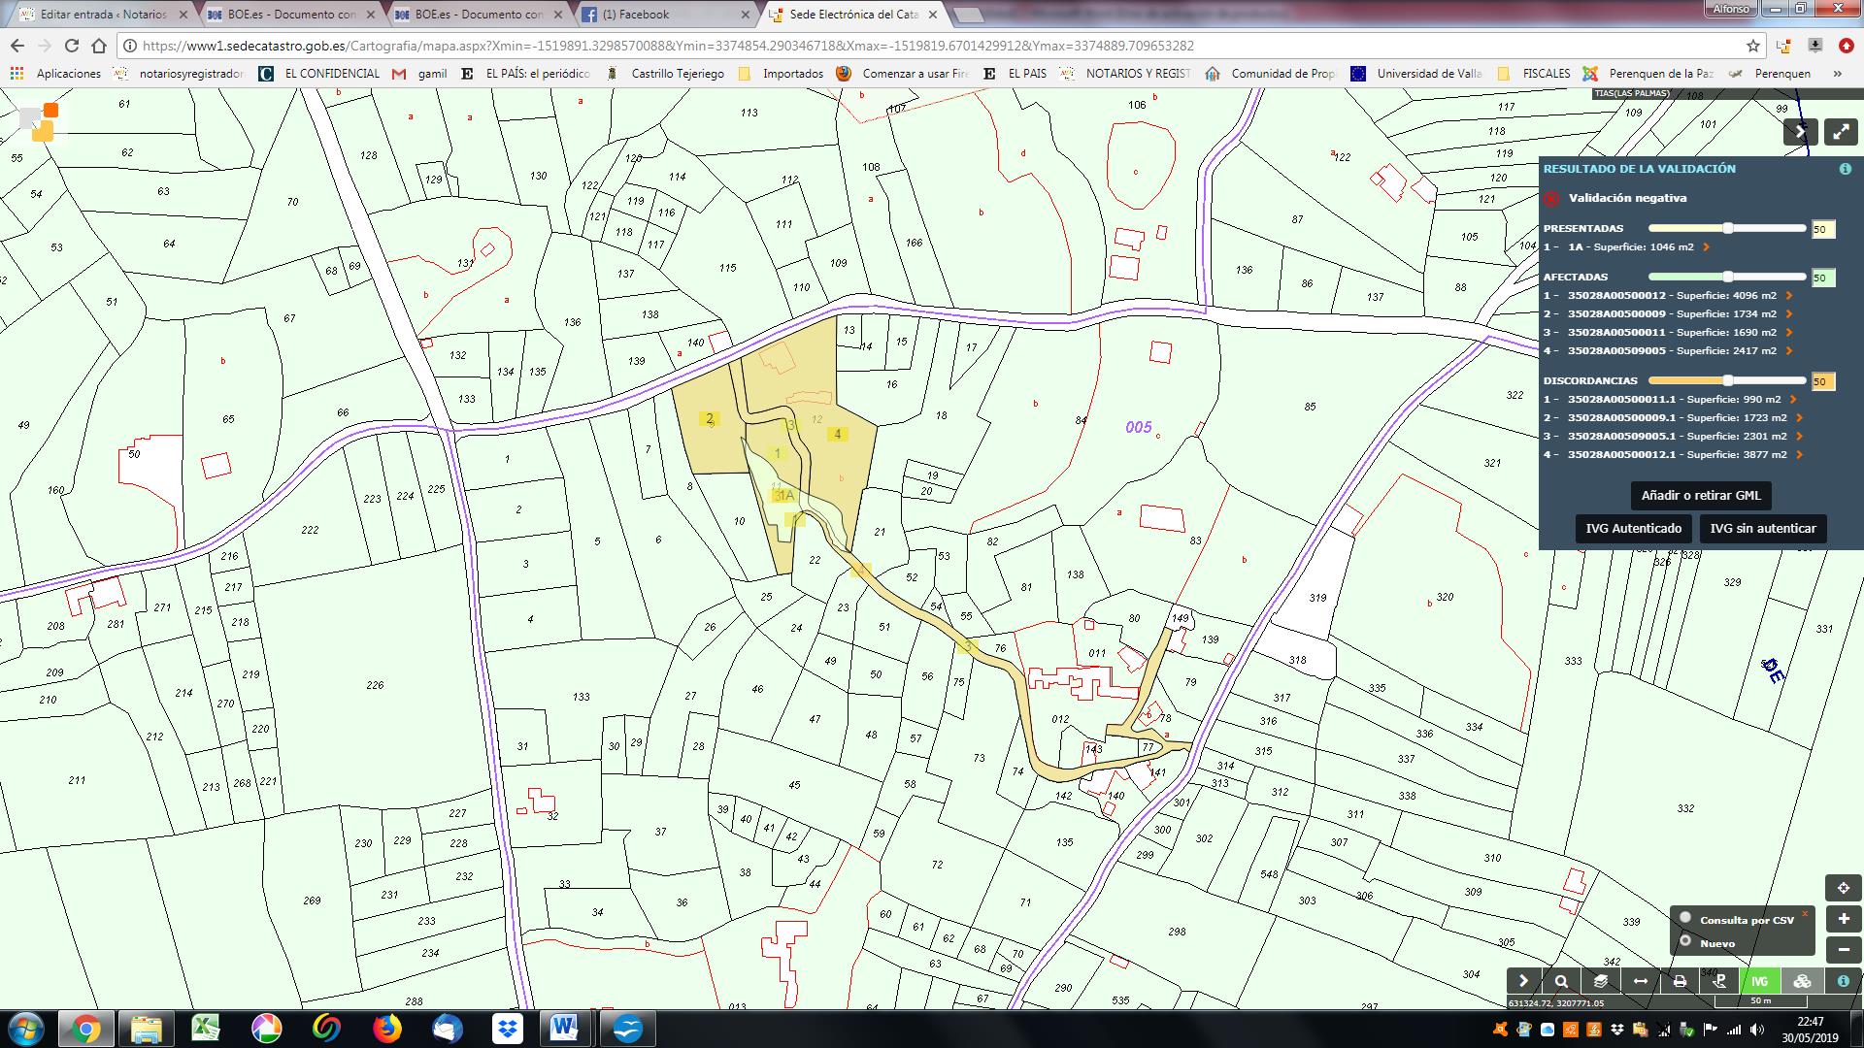The width and height of the screenshot is (1864, 1048).
Task: Switch to the Facebook browser tab
Action: click(x=636, y=15)
